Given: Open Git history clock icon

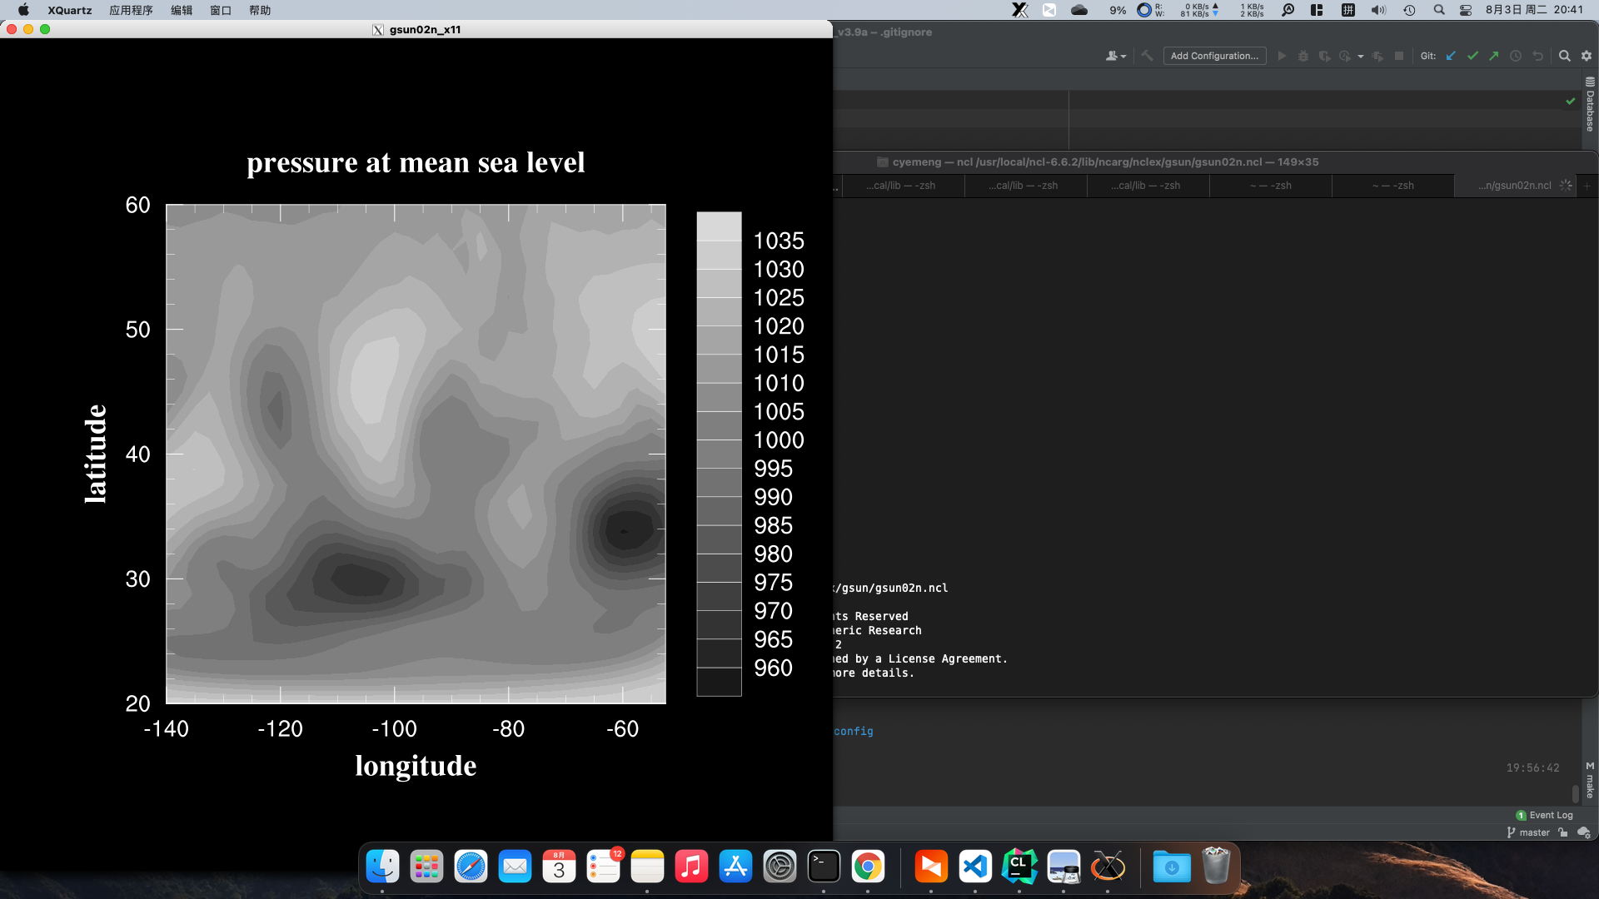Looking at the screenshot, I should coord(1516,56).
